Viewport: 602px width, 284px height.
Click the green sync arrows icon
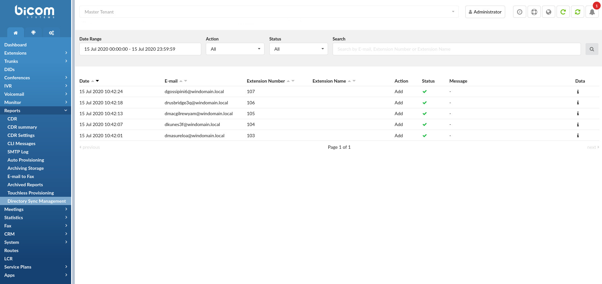pyautogui.click(x=578, y=12)
